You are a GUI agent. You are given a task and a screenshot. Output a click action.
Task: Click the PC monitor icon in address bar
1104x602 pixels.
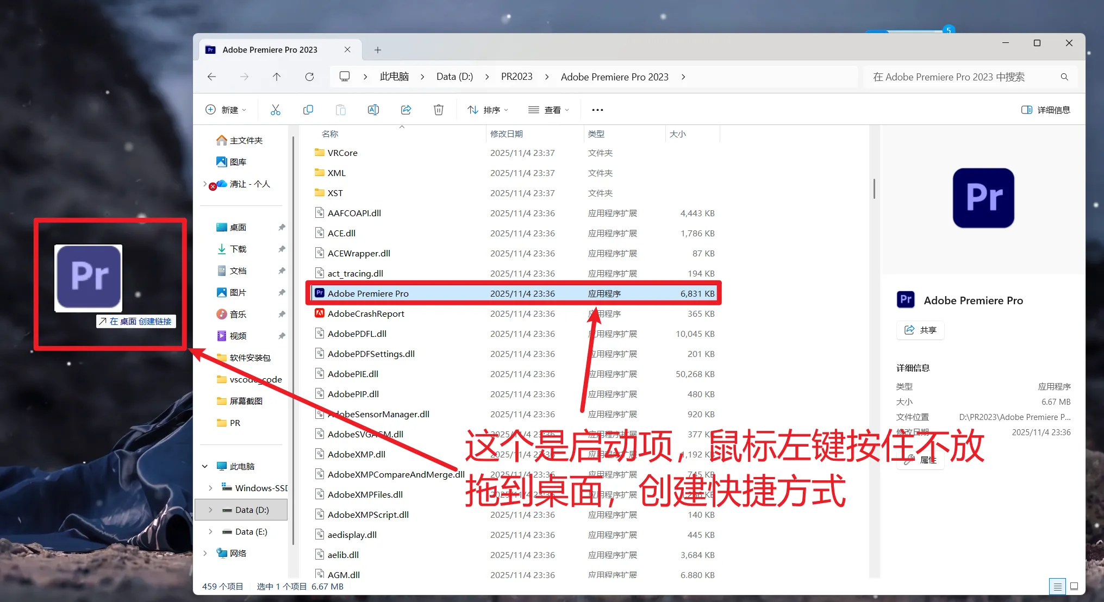point(345,77)
